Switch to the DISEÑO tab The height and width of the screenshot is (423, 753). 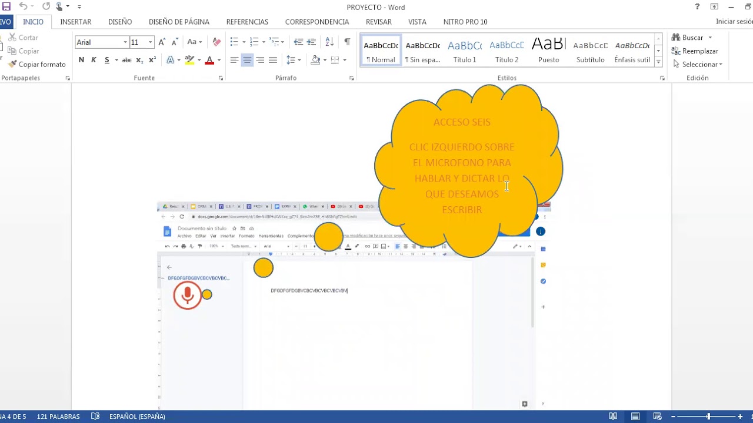[120, 22]
